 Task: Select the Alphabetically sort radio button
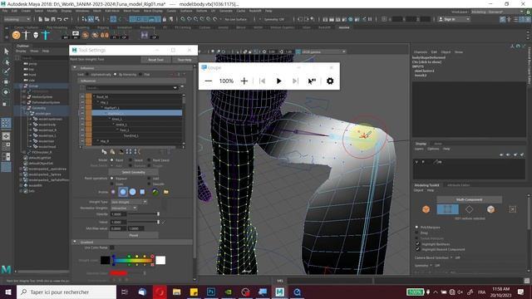[87, 74]
